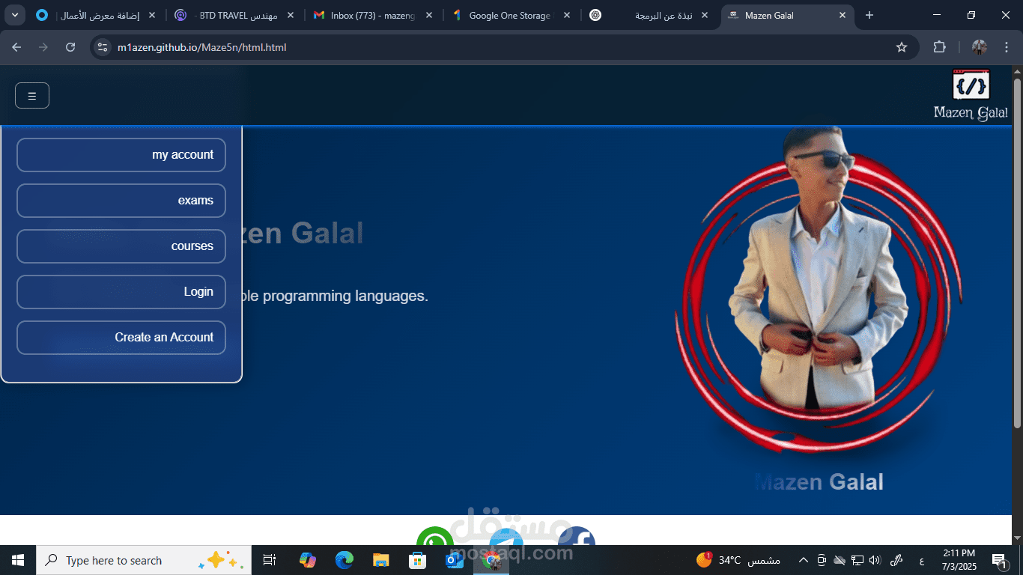Open the WhatsApp contact icon
The height and width of the screenshot is (575, 1023).
pos(435,536)
